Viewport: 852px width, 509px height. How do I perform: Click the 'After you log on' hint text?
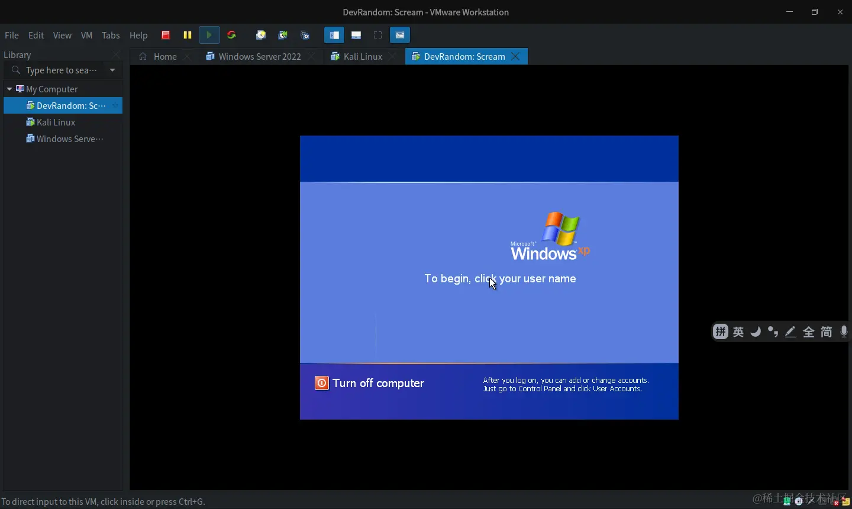(x=566, y=385)
